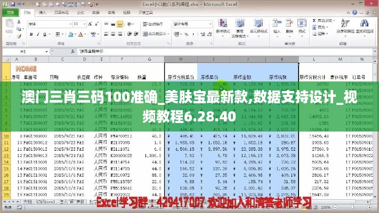Image resolution: width=379 pixels, height=213 pixels.
Task: Expand the formula bar with chevron
Action: [x=375, y=52]
